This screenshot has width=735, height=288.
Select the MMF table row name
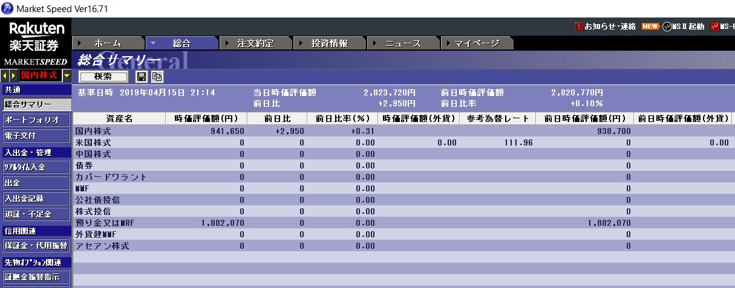click(x=82, y=188)
